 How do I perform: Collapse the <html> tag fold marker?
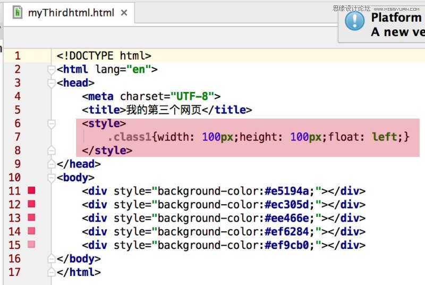tap(52, 69)
